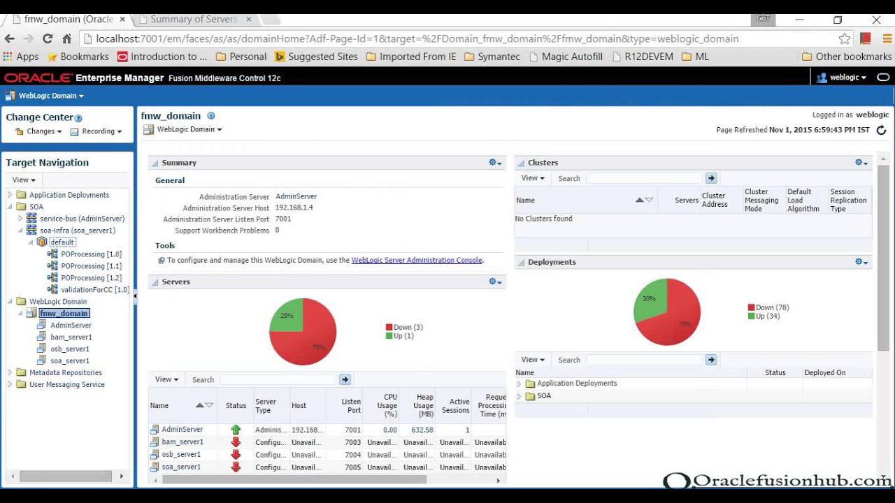Open bam_server1 link in Servers table
Screen dimensions: 895x503
[182, 442]
